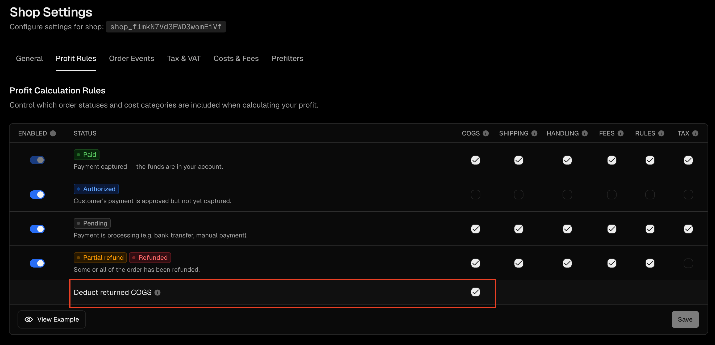
Task: Toggle the Partial refund/Refunded enabled switch
Action: pyautogui.click(x=37, y=263)
